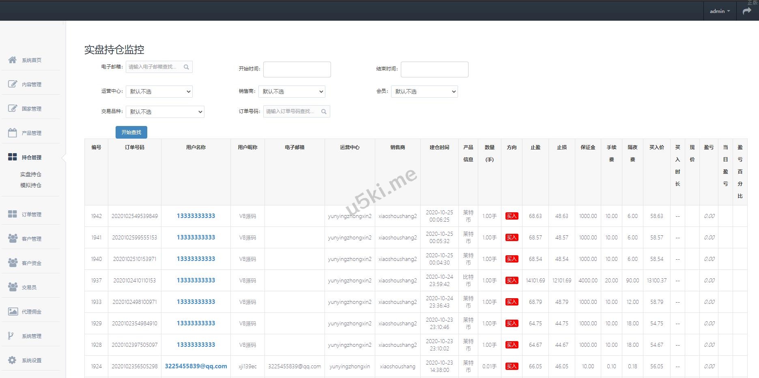Open the 运营中心 dropdown
Screen dimensions: 759x378
(159, 92)
